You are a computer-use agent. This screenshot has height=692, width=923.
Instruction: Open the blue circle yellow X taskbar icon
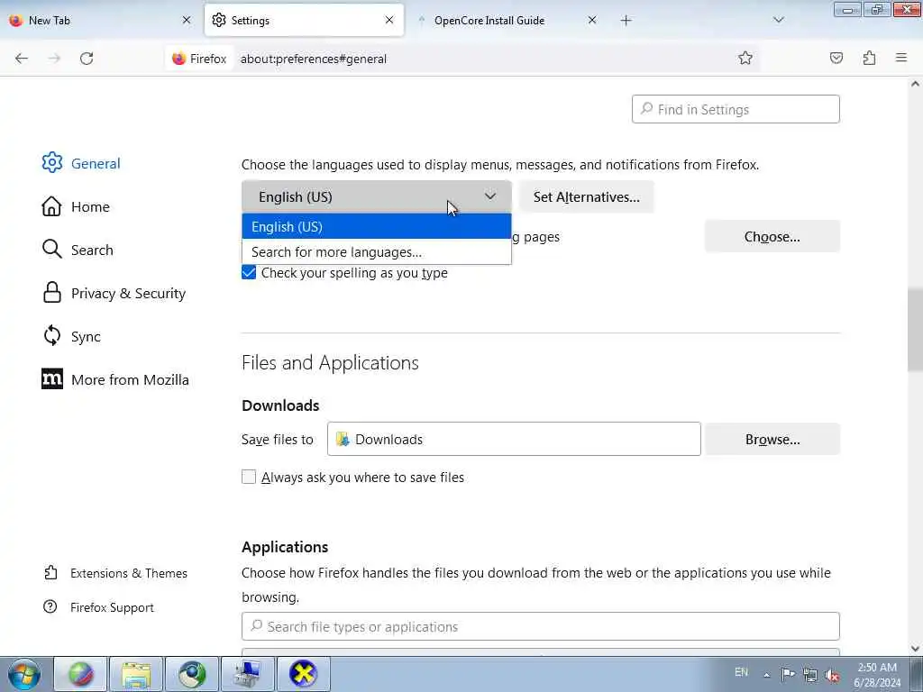pyautogui.click(x=303, y=674)
